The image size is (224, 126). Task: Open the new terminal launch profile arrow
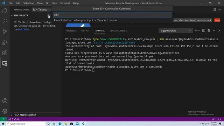(199, 30)
